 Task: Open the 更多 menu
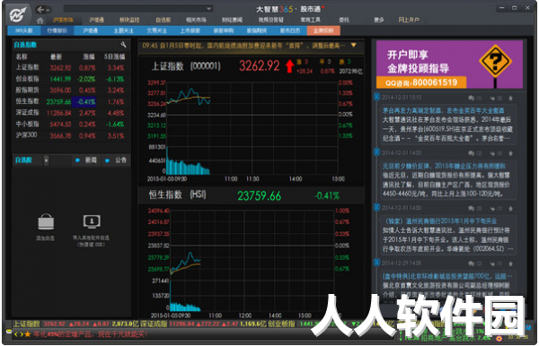click(x=379, y=20)
